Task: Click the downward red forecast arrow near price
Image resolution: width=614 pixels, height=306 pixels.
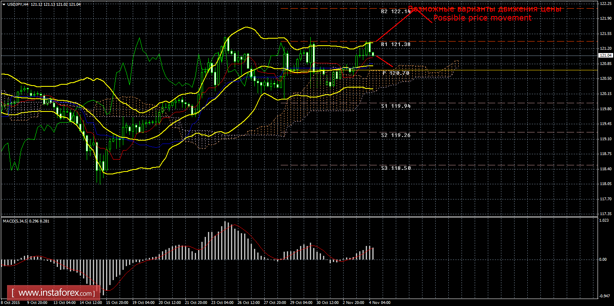Action: click(x=383, y=61)
